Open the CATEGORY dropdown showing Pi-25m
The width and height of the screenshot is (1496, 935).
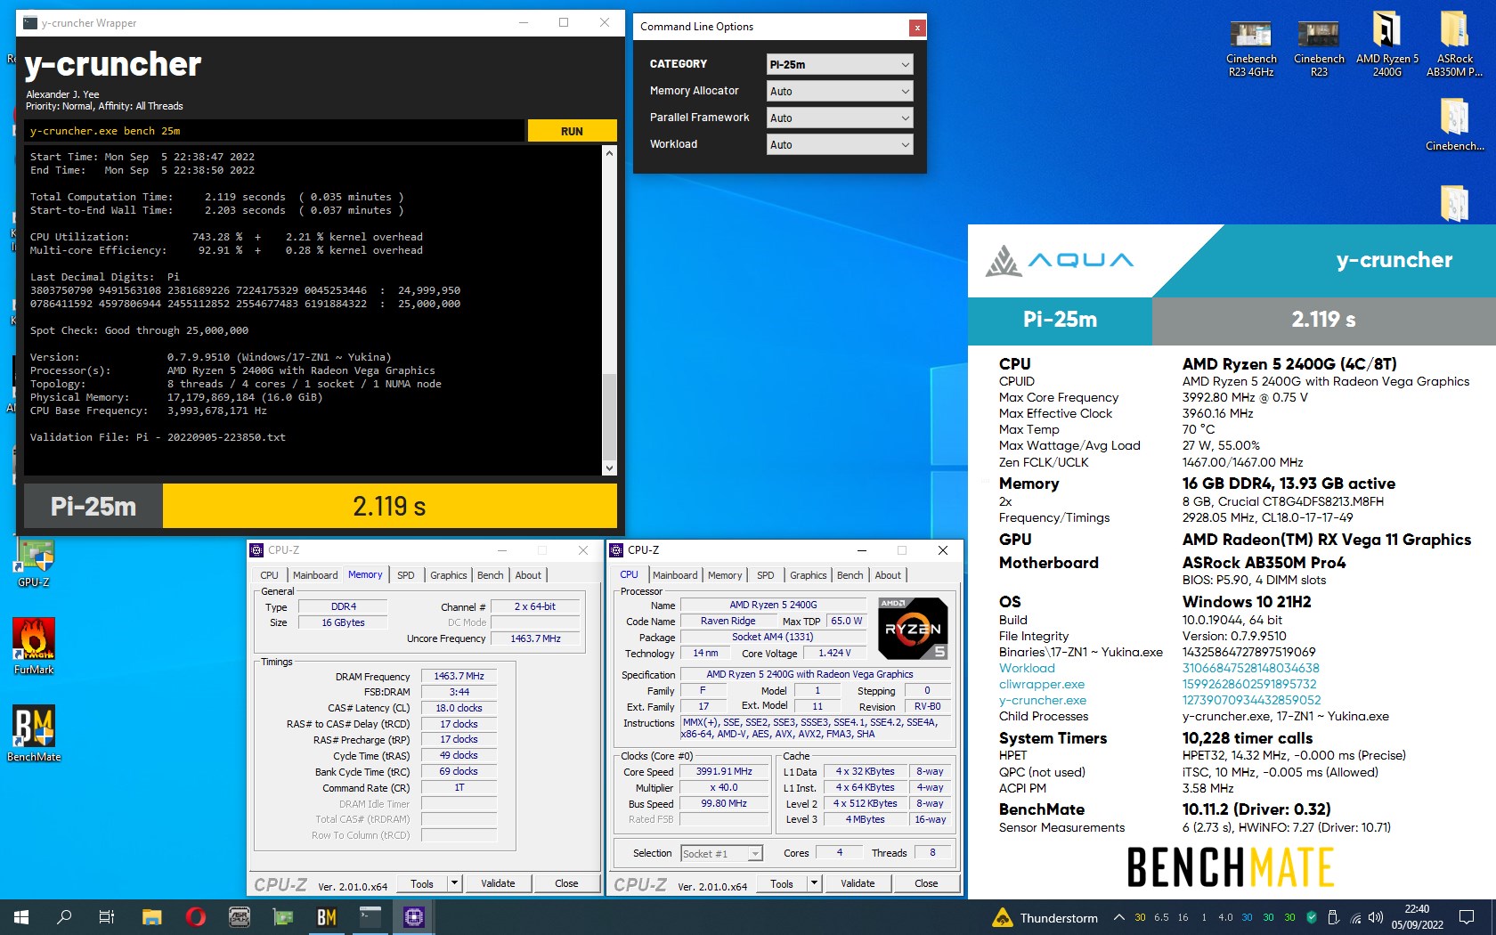coord(840,64)
